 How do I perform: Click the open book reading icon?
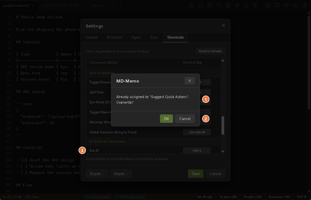[277, 5]
